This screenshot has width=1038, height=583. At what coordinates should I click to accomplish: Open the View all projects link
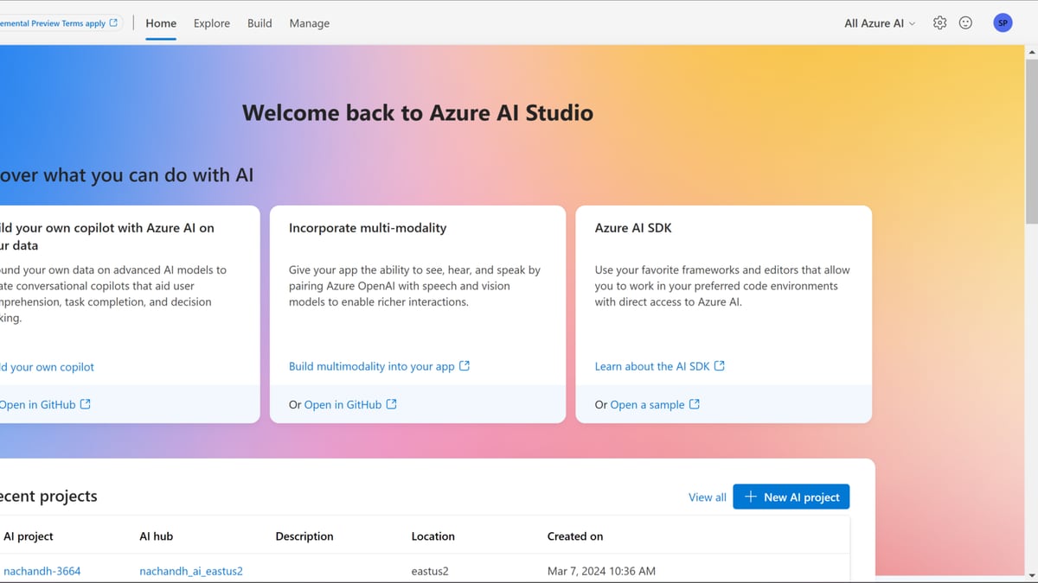708,497
